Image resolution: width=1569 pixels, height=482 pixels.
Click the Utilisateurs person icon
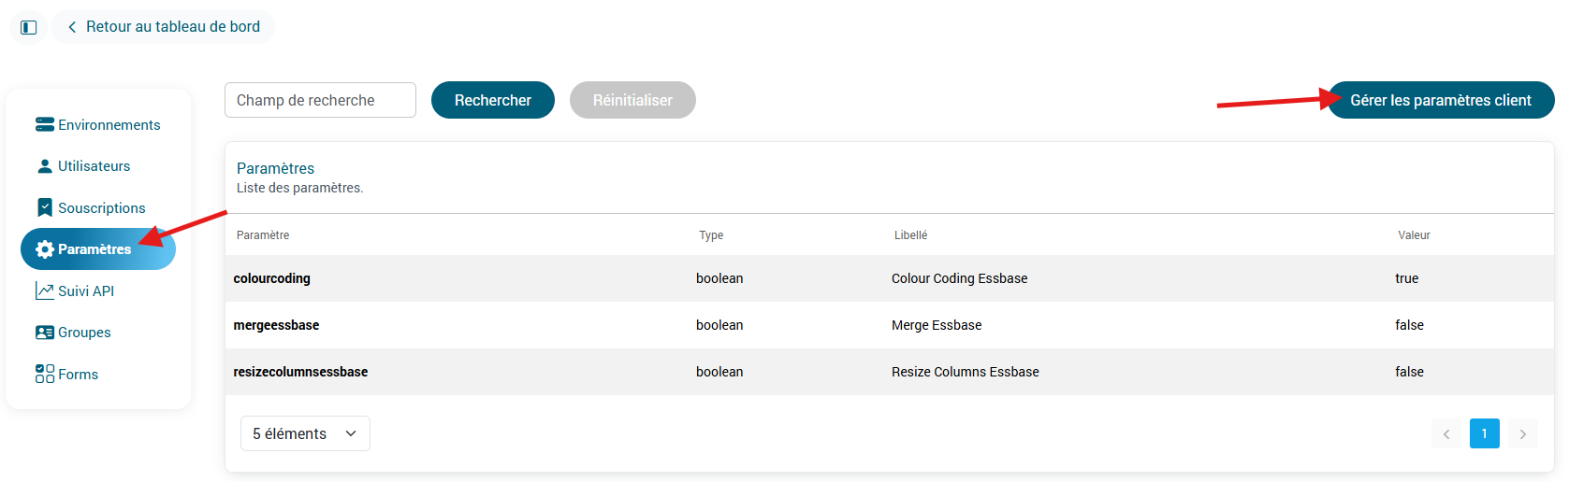[44, 166]
